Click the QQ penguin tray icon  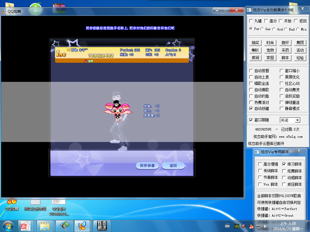point(251,226)
